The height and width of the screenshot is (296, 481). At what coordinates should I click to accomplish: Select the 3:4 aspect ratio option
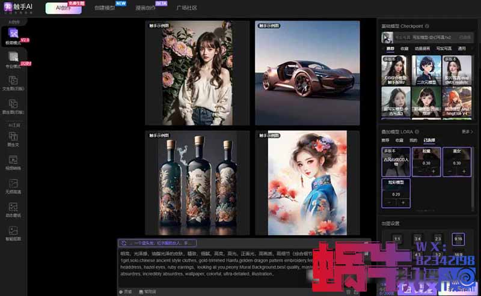418,239
